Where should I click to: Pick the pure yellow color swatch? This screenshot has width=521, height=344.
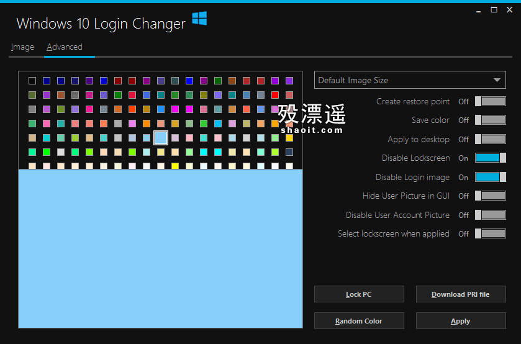click(x=175, y=166)
